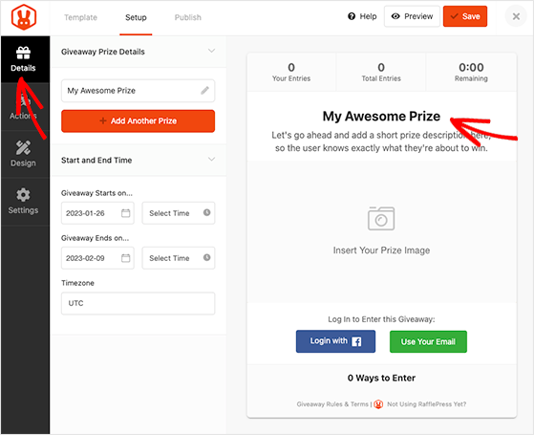Click the Giveaway Rules & Terms link

point(332,404)
